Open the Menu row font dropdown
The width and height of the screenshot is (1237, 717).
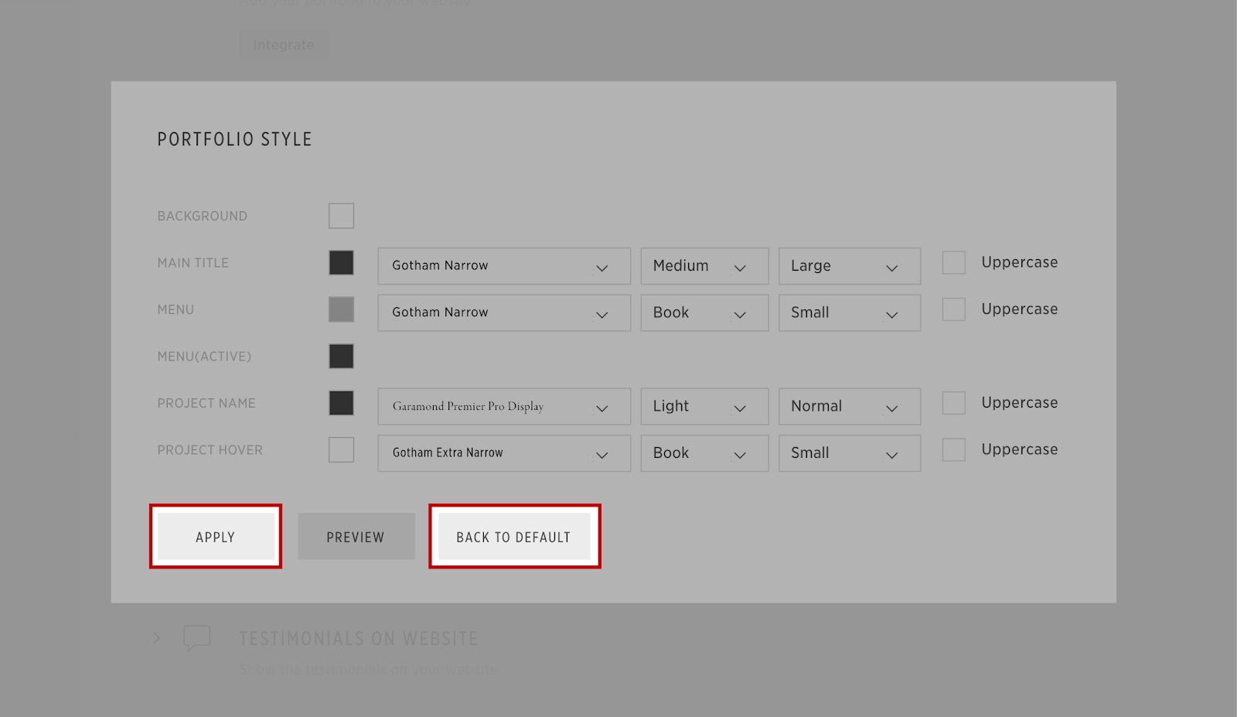(x=504, y=312)
